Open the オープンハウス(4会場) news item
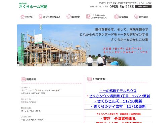Screen dimensions: 168x123 click(x=31, y=111)
